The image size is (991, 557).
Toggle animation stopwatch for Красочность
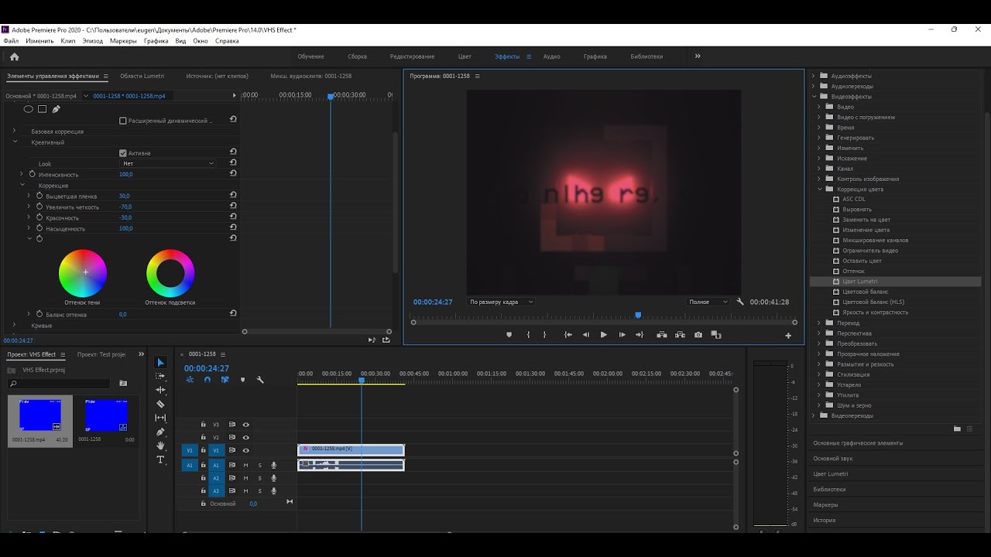tap(39, 217)
